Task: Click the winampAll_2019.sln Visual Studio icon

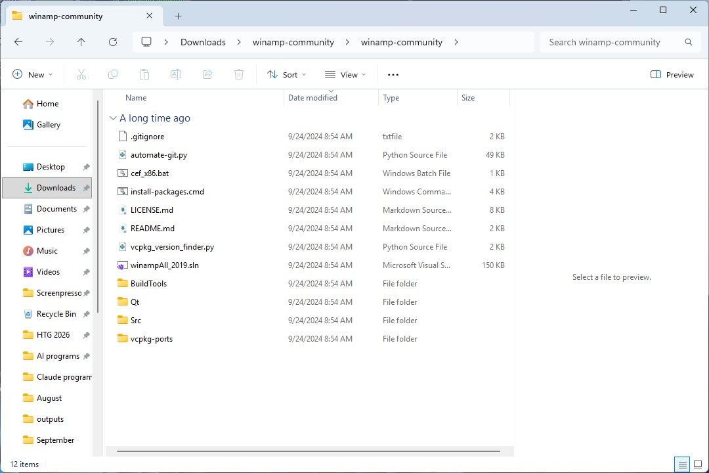Action: [123, 265]
